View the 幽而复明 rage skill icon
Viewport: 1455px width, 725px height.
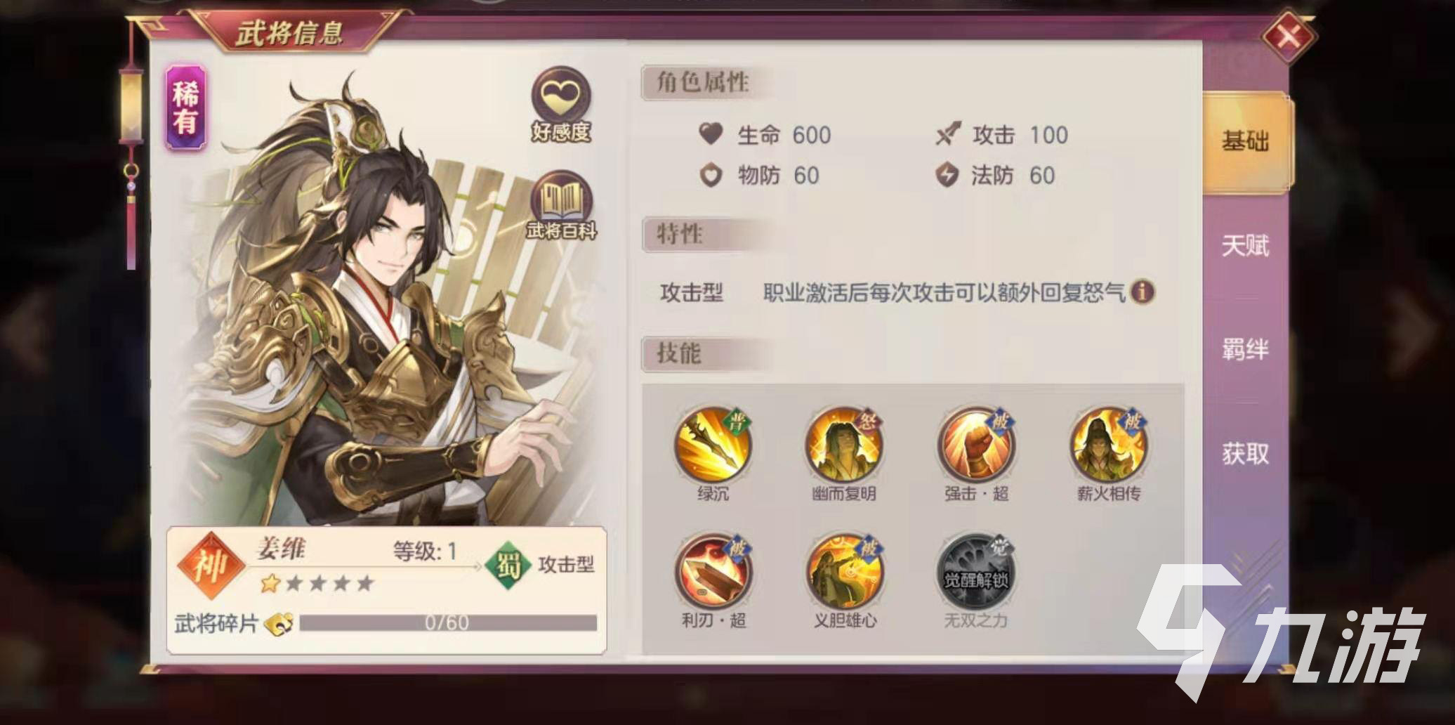tap(844, 445)
